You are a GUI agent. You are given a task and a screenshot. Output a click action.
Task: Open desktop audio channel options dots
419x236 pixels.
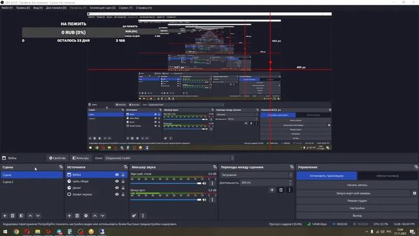click(212, 184)
